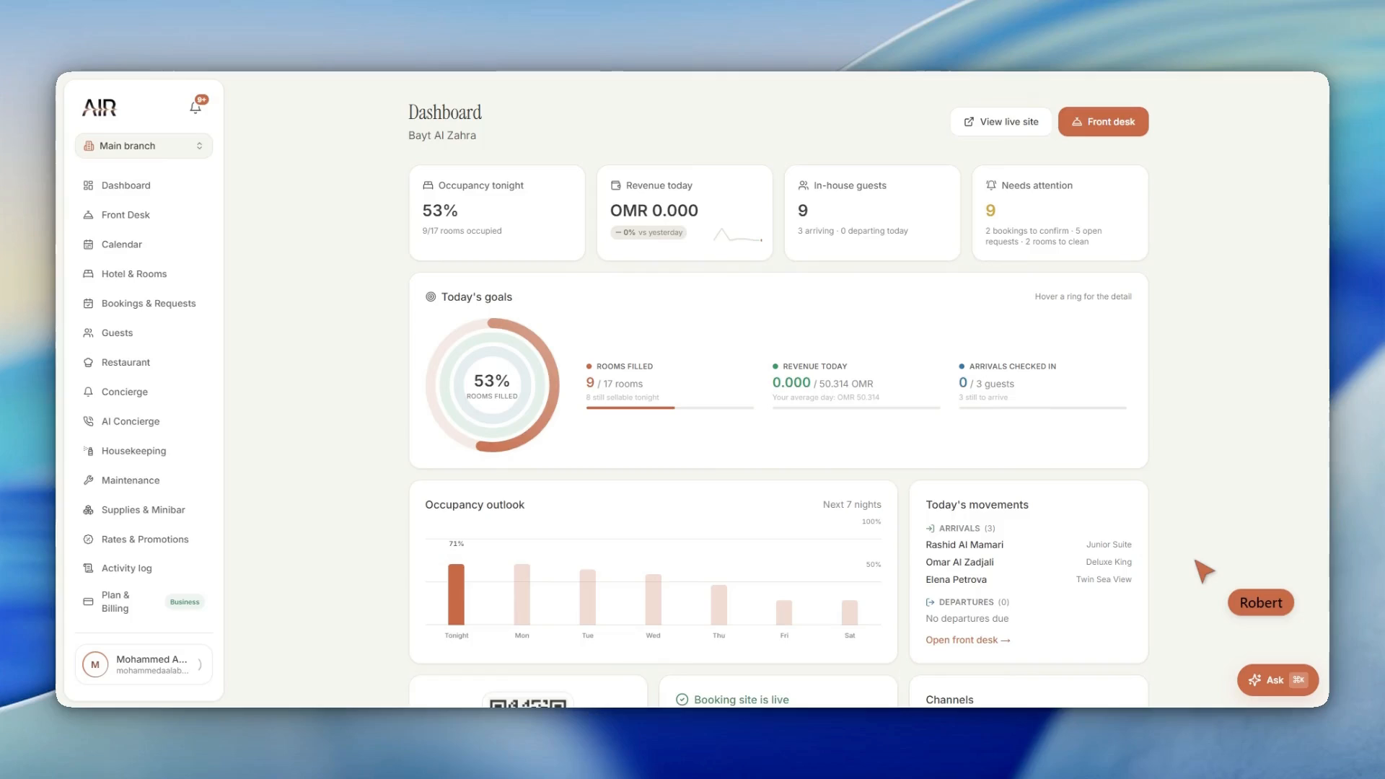The width and height of the screenshot is (1385, 779).
Task: Click the Tonight occupancy bar
Action: 456,594
